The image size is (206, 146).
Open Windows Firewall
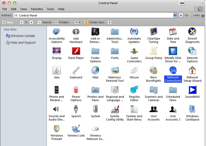pyautogui.click(x=57, y=133)
